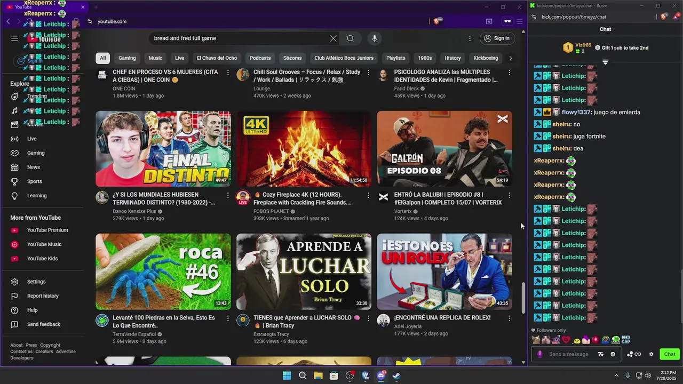Screen dimensions: 683x384
Task: Select El Chavo del Ocho chip
Action: coord(217,58)
